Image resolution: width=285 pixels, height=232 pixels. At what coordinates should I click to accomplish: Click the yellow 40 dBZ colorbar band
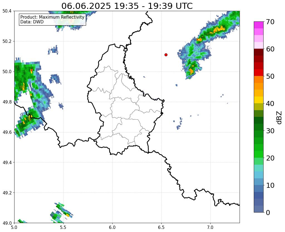(259, 100)
